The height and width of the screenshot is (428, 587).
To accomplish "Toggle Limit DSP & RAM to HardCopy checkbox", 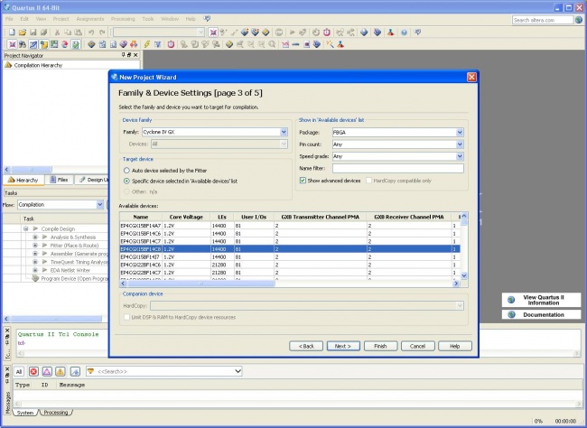I will pos(126,317).
